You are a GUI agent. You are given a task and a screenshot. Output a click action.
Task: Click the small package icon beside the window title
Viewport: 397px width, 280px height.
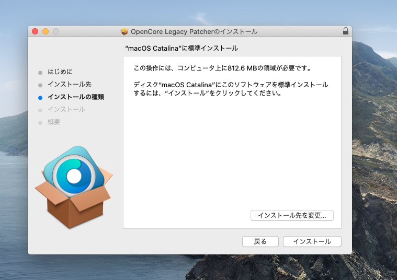coord(124,31)
